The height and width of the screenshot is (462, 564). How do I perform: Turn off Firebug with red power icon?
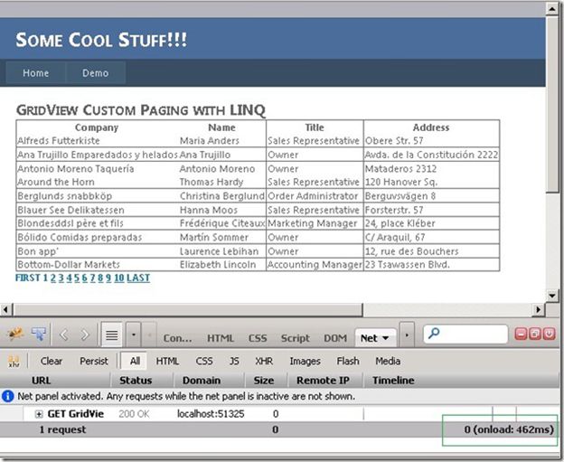(550, 334)
